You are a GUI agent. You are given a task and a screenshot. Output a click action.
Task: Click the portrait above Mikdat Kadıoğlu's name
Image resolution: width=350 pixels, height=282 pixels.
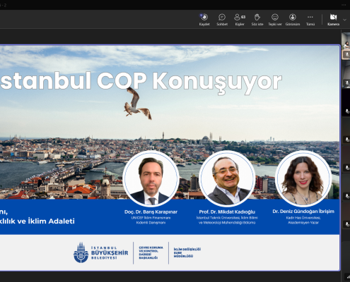(x=227, y=178)
